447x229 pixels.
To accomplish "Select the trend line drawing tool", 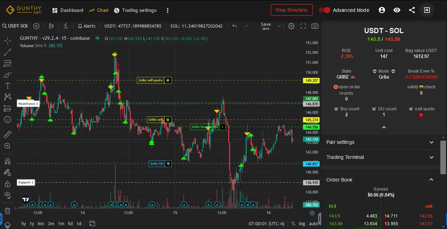I will point(7,52).
